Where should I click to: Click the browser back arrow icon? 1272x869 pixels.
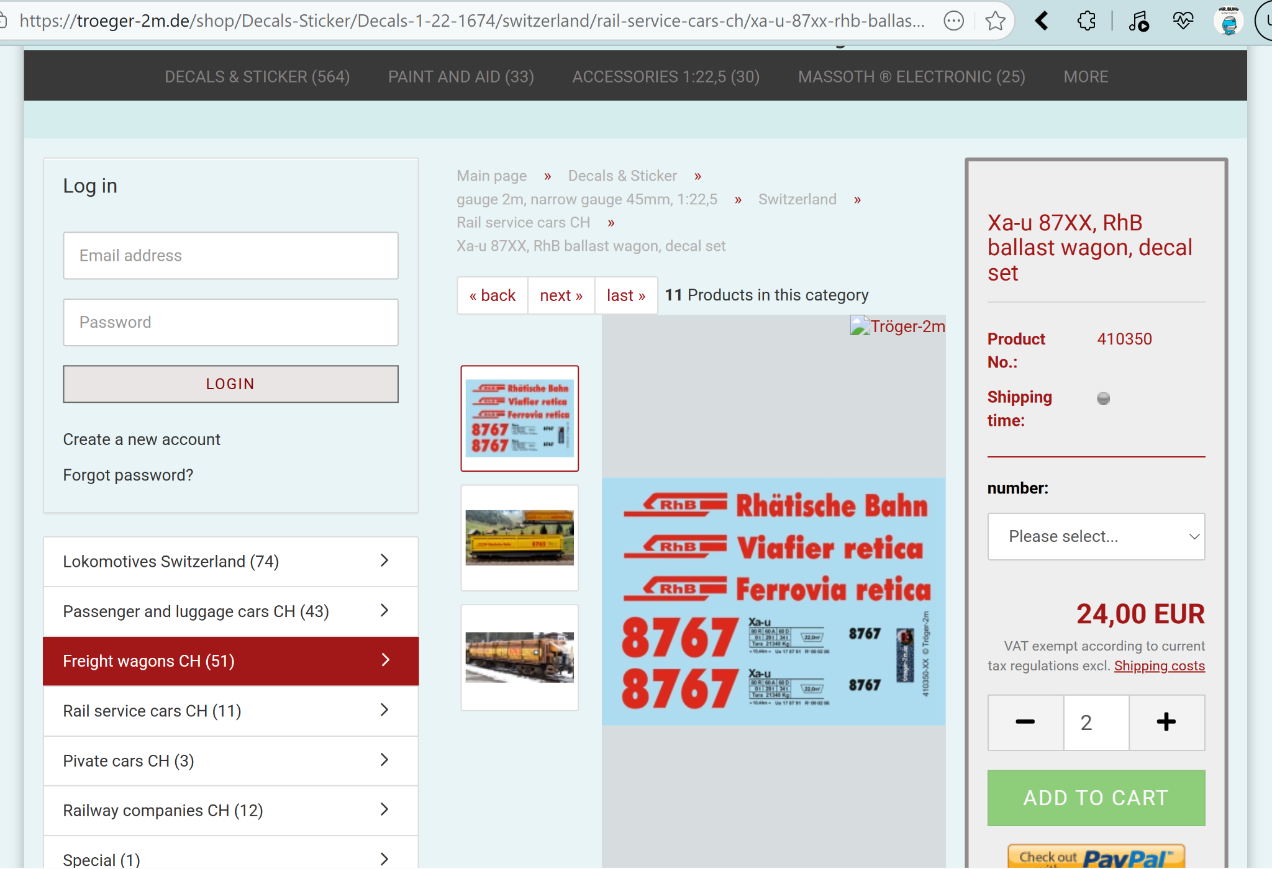tap(1042, 21)
